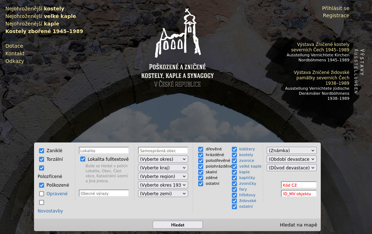372x234 pixels.
Task: Click Přihlásit se to log in
Action: (x=336, y=8)
